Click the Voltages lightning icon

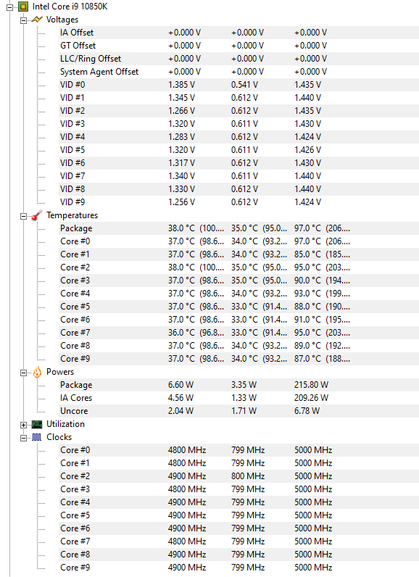(37, 20)
